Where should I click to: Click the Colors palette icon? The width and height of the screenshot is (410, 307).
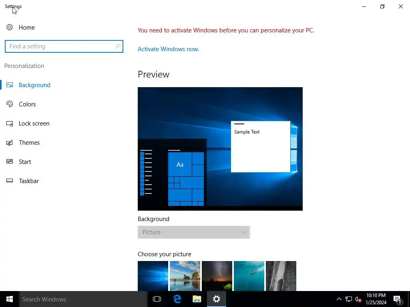(x=10, y=104)
